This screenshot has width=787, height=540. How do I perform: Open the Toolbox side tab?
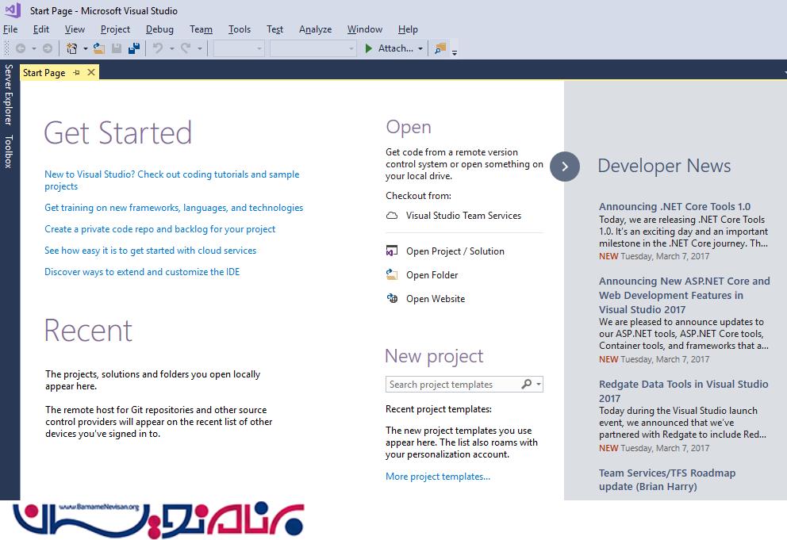pos(9,151)
